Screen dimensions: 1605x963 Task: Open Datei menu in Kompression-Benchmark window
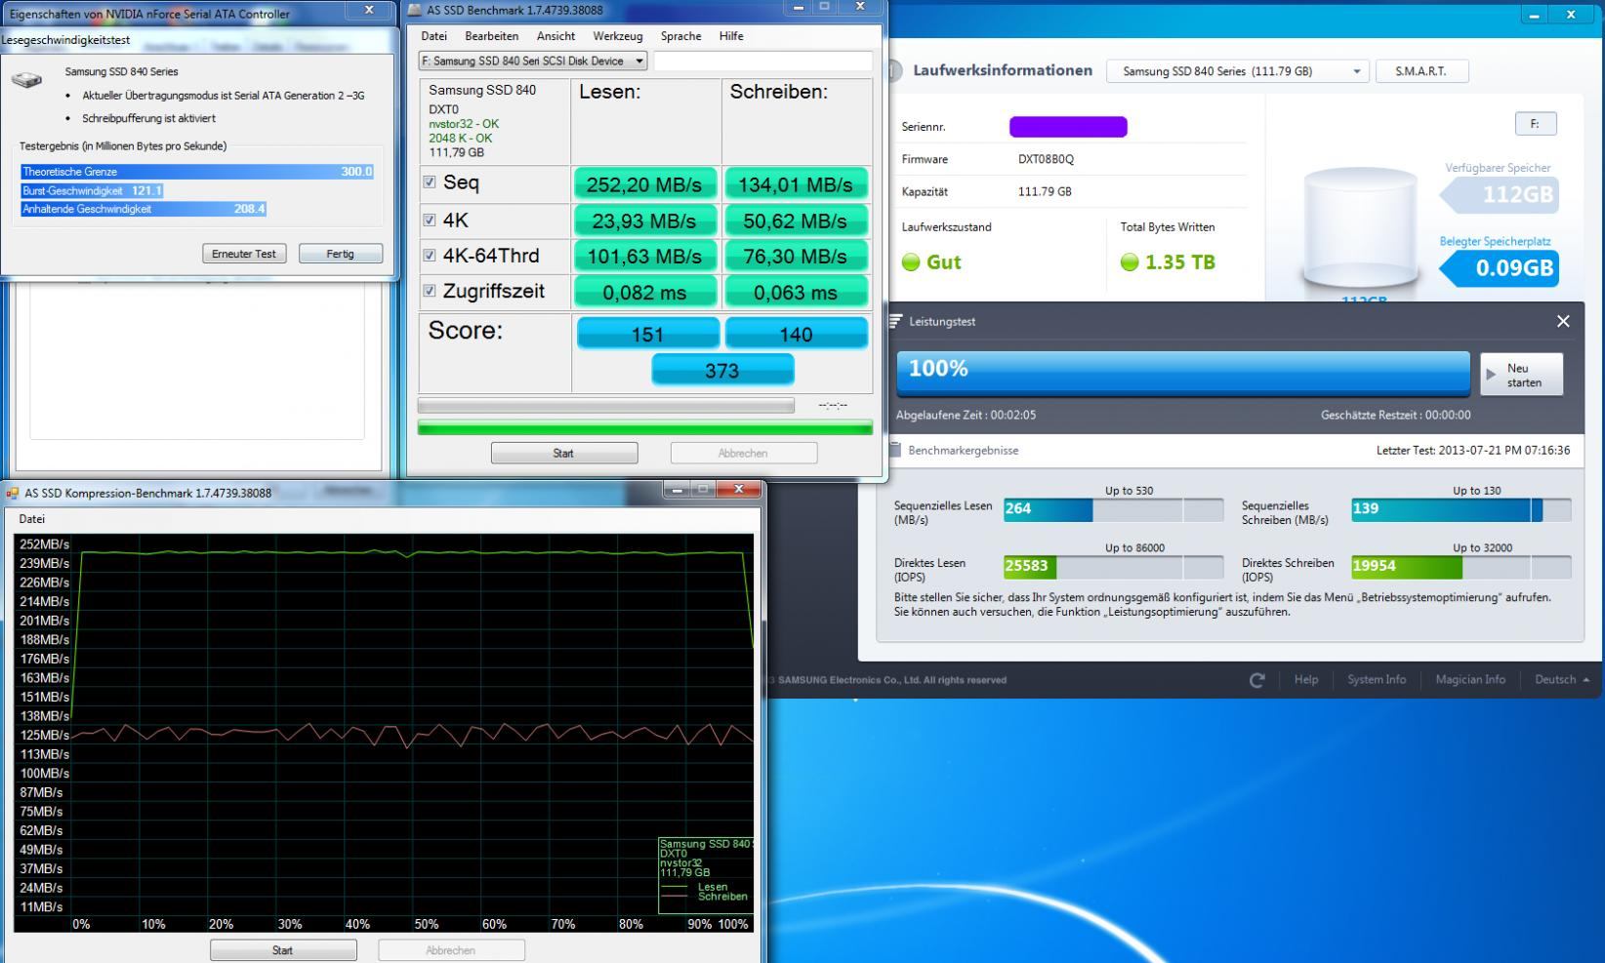point(31,519)
